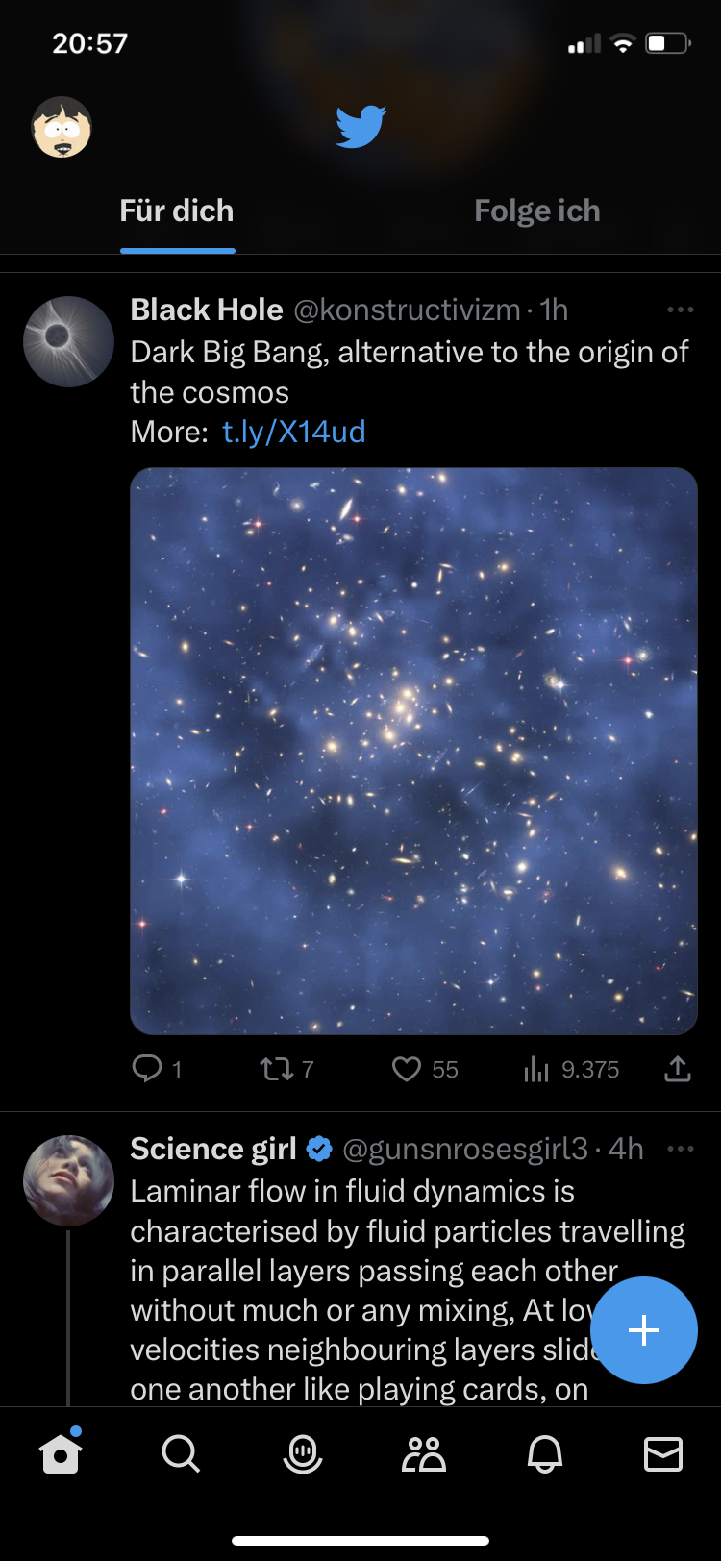Like the Dark Big Bang tweet
The width and height of the screenshot is (721, 1561).
[407, 1069]
